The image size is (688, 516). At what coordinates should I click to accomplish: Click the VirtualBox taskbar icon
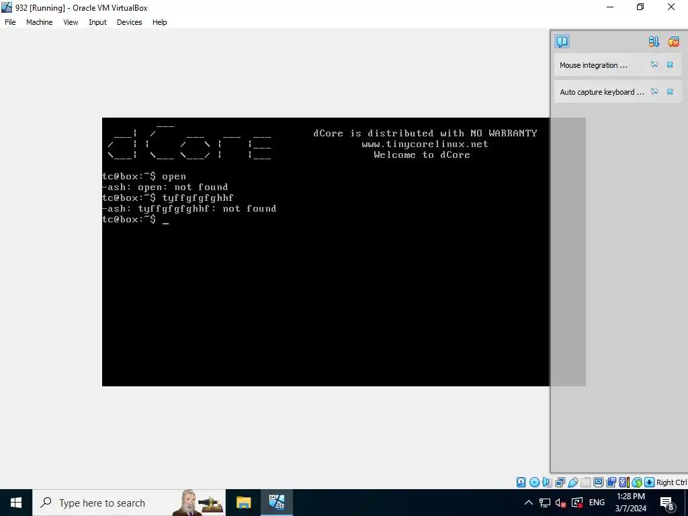pos(276,503)
